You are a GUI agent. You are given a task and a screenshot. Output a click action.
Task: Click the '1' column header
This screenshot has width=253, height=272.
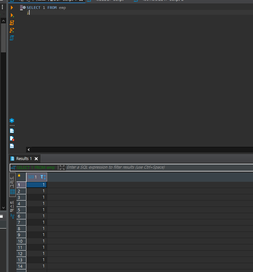click(x=37, y=177)
